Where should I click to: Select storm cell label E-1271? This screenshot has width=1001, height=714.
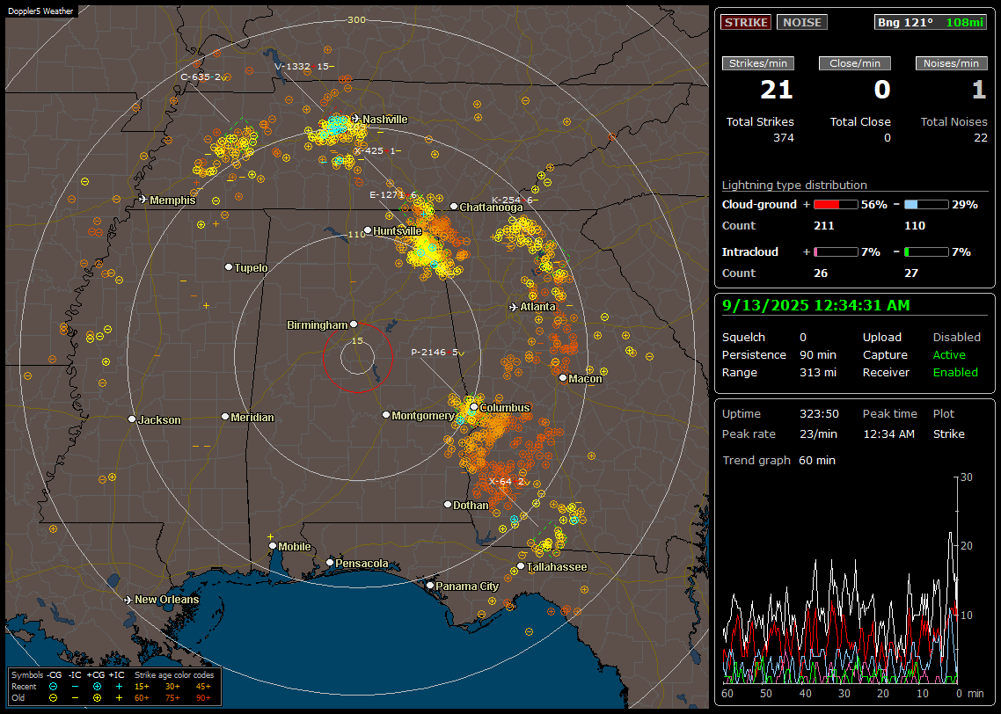click(394, 195)
